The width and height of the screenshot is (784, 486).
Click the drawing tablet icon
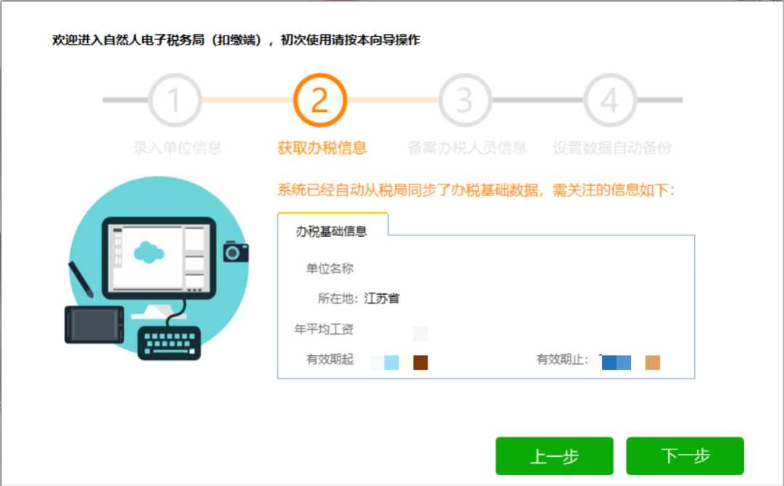94,324
